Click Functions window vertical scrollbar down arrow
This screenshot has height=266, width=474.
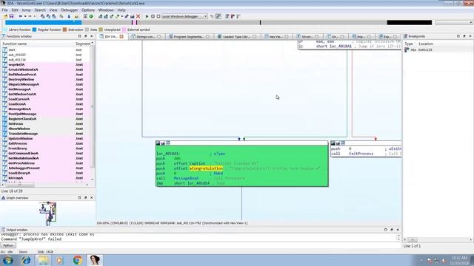tap(92, 180)
